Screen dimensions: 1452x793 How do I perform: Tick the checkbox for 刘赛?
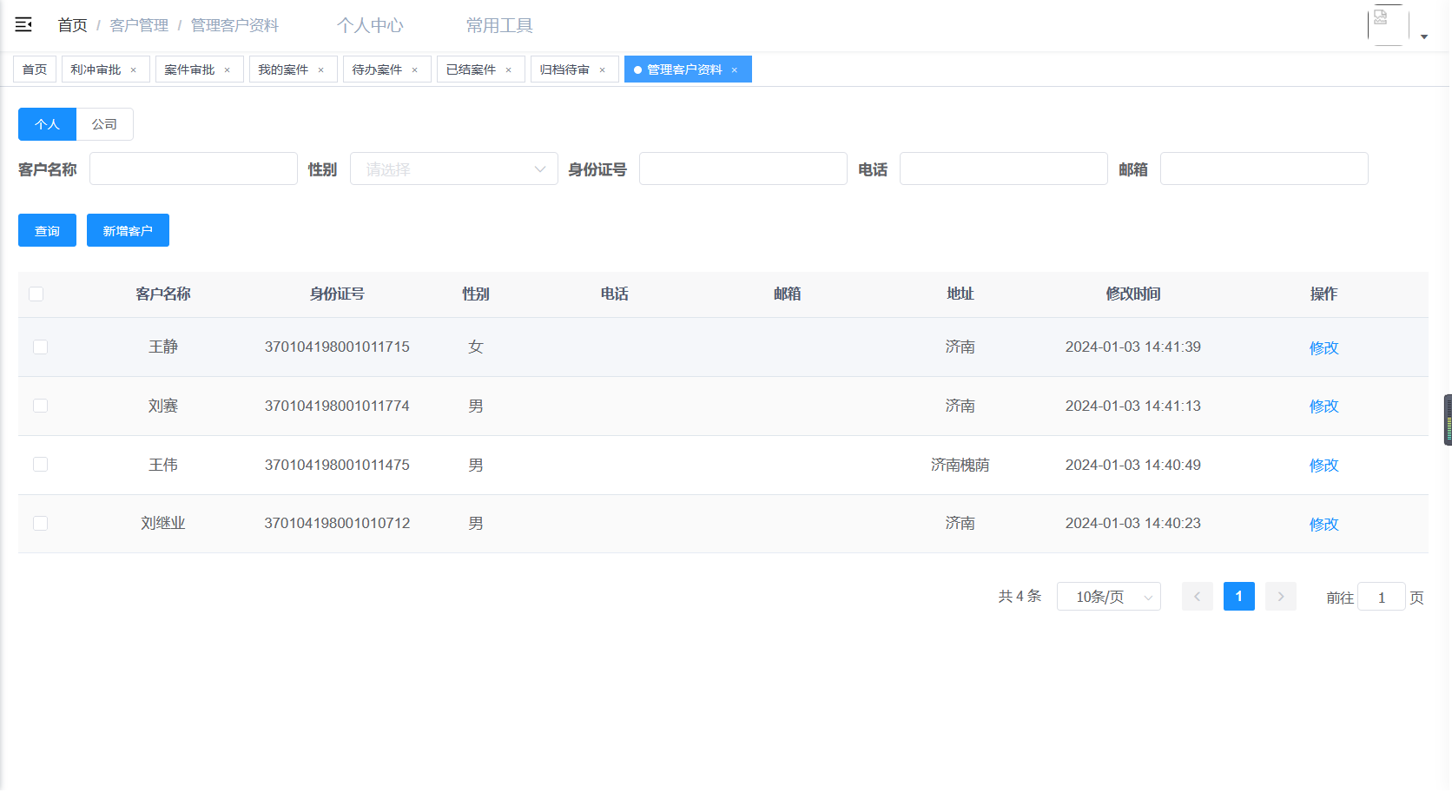click(x=40, y=406)
